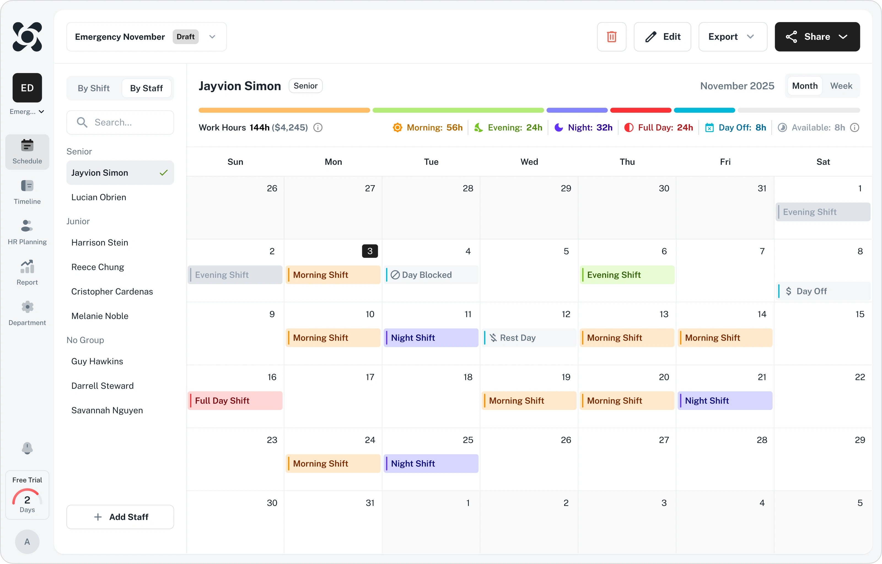Expand the Share options menu
This screenshot has width=882, height=564.
point(817,37)
